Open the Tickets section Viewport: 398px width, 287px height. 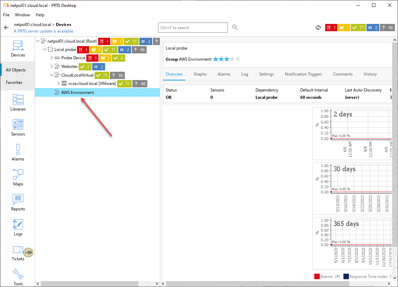18,253
